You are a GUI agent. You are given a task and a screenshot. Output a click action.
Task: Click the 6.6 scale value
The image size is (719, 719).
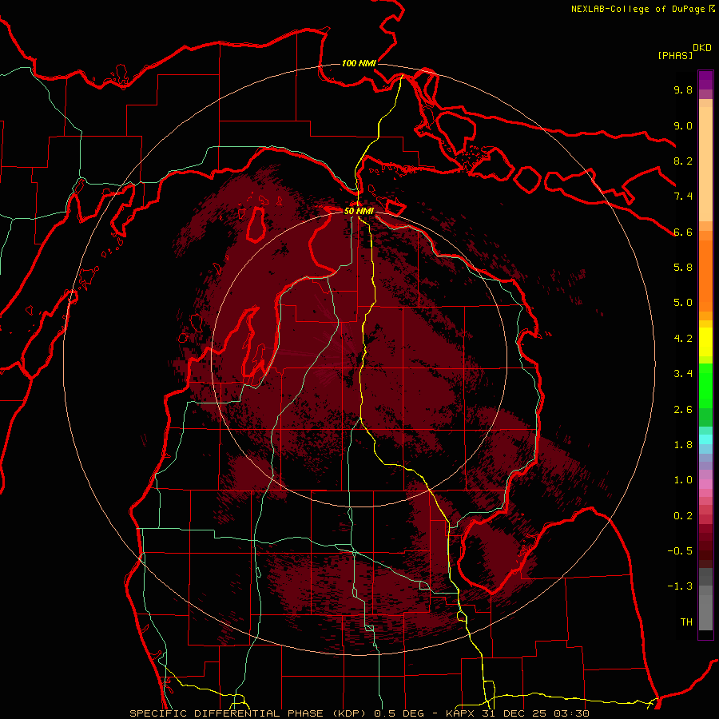tap(683, 232)
